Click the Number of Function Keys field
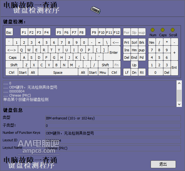 [113, 133]
